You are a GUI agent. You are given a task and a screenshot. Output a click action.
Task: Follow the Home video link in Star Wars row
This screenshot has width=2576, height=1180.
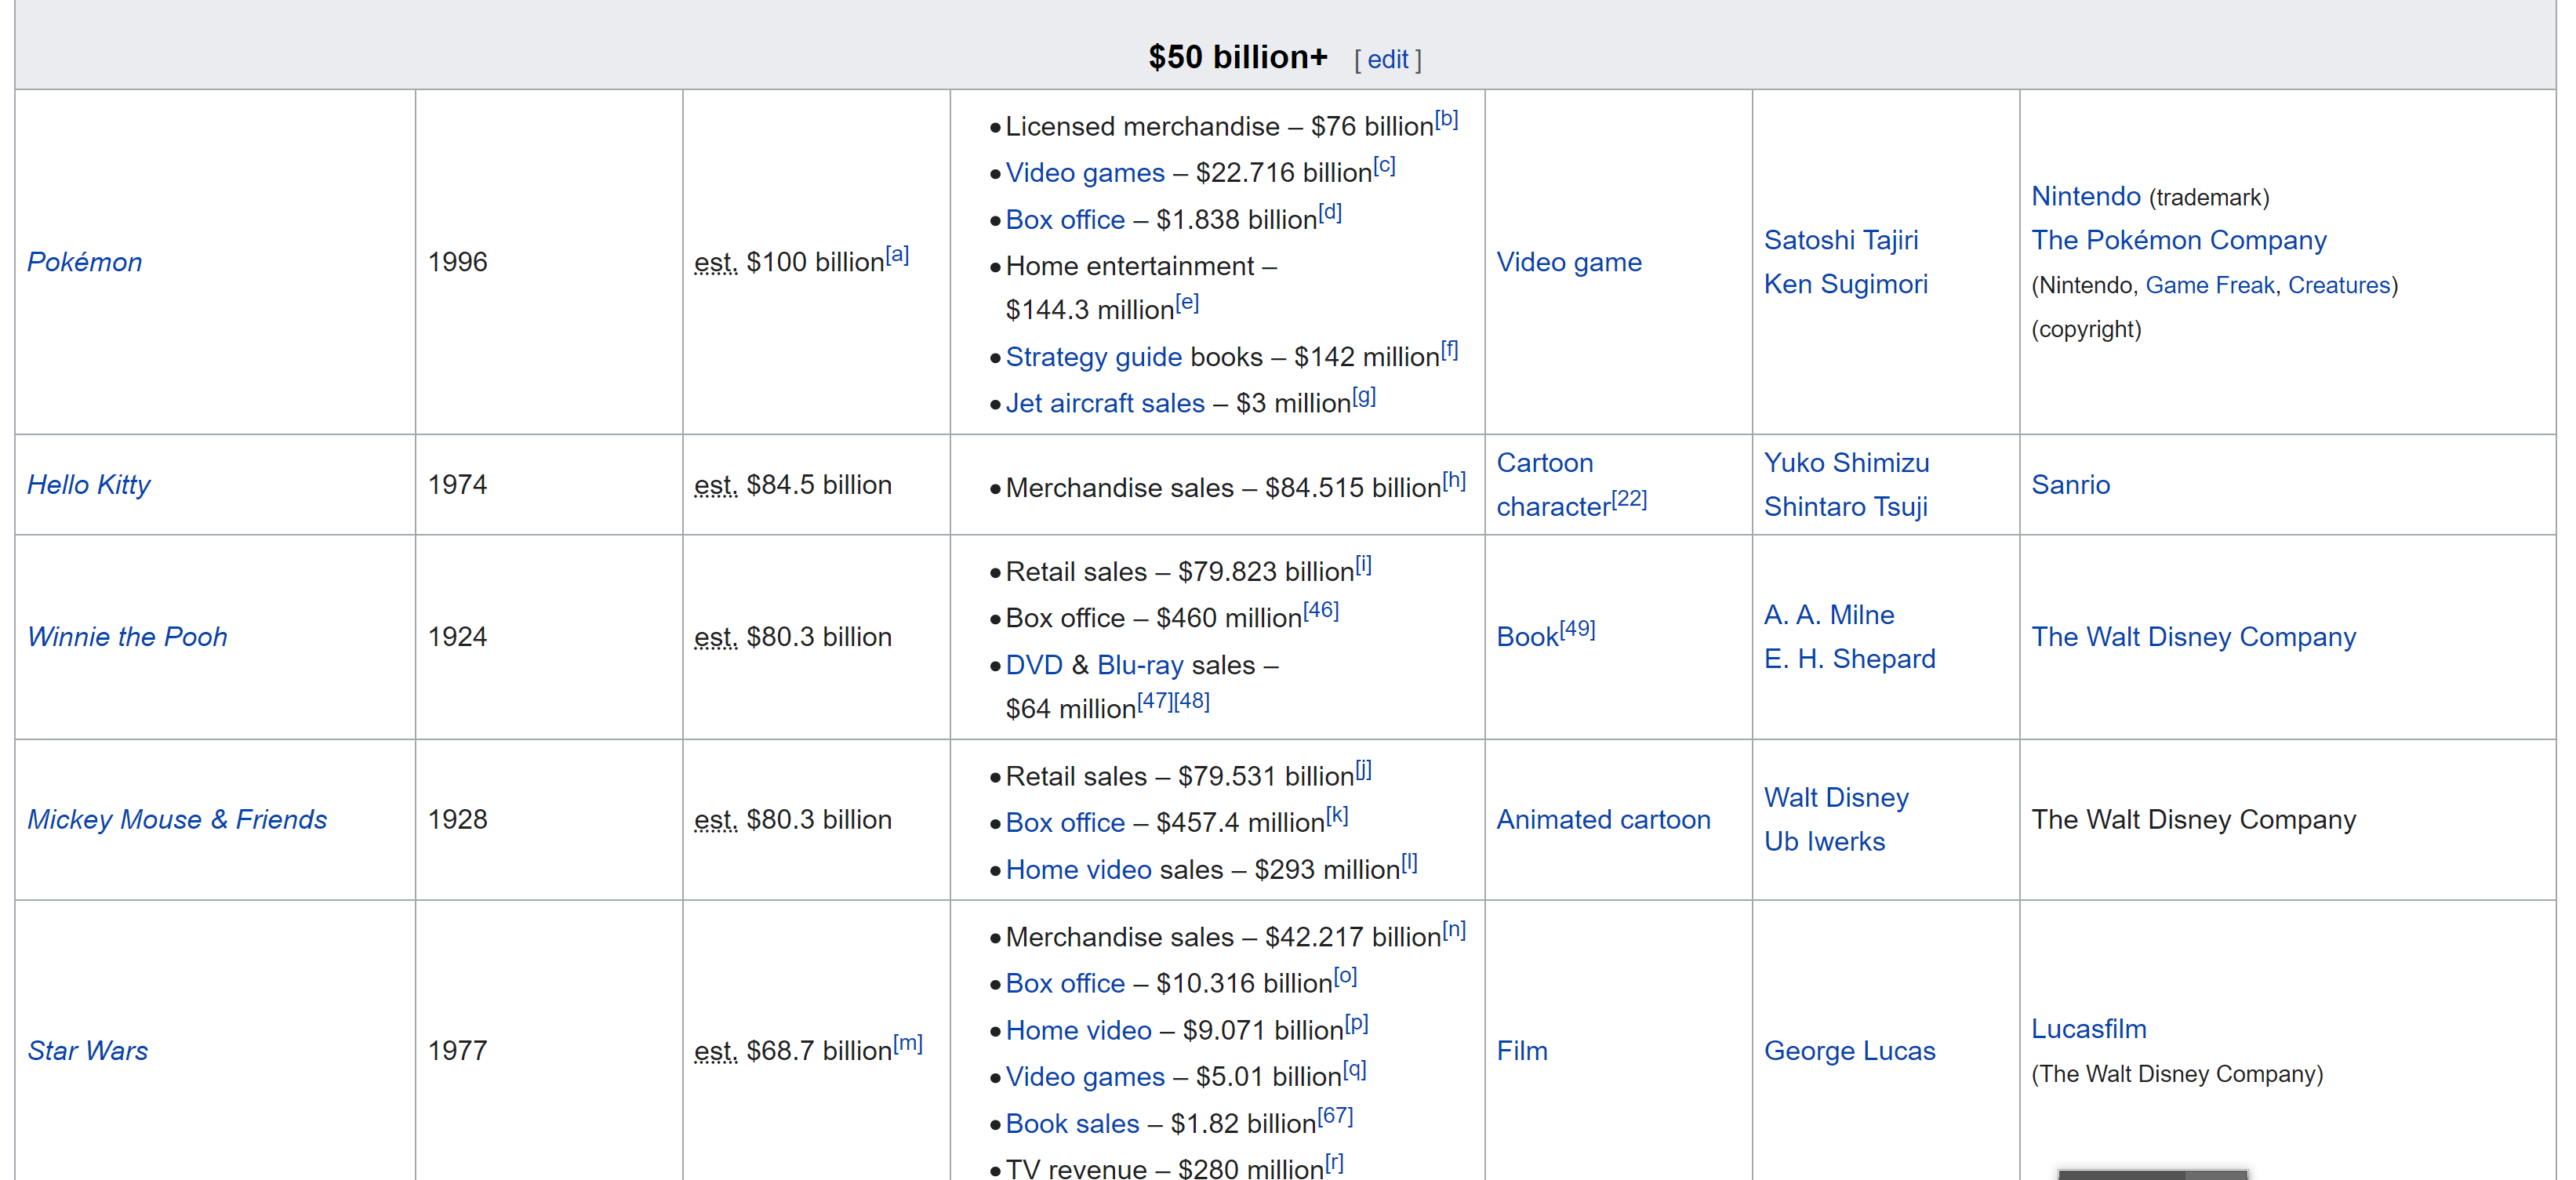1079,1031
